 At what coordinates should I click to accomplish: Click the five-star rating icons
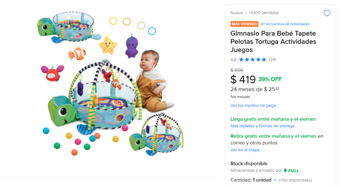[x=252, y=60]
